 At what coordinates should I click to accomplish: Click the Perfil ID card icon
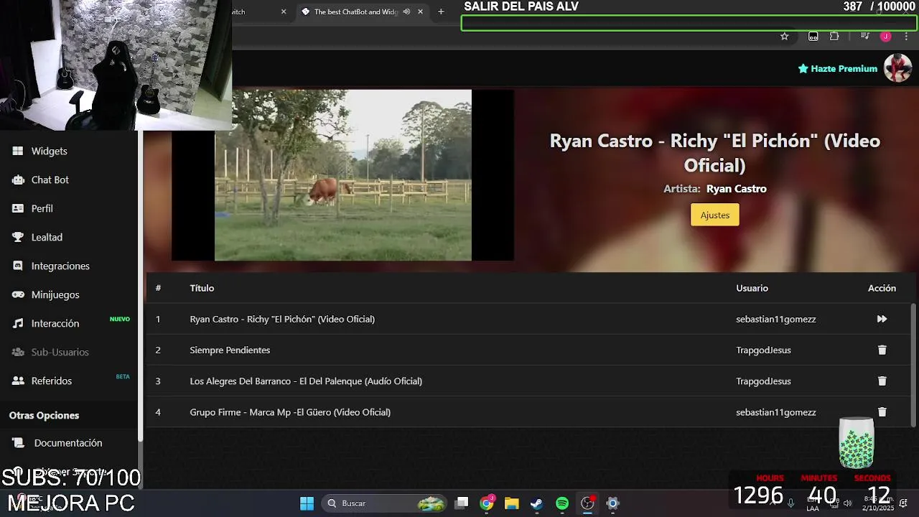click(18, 208)
